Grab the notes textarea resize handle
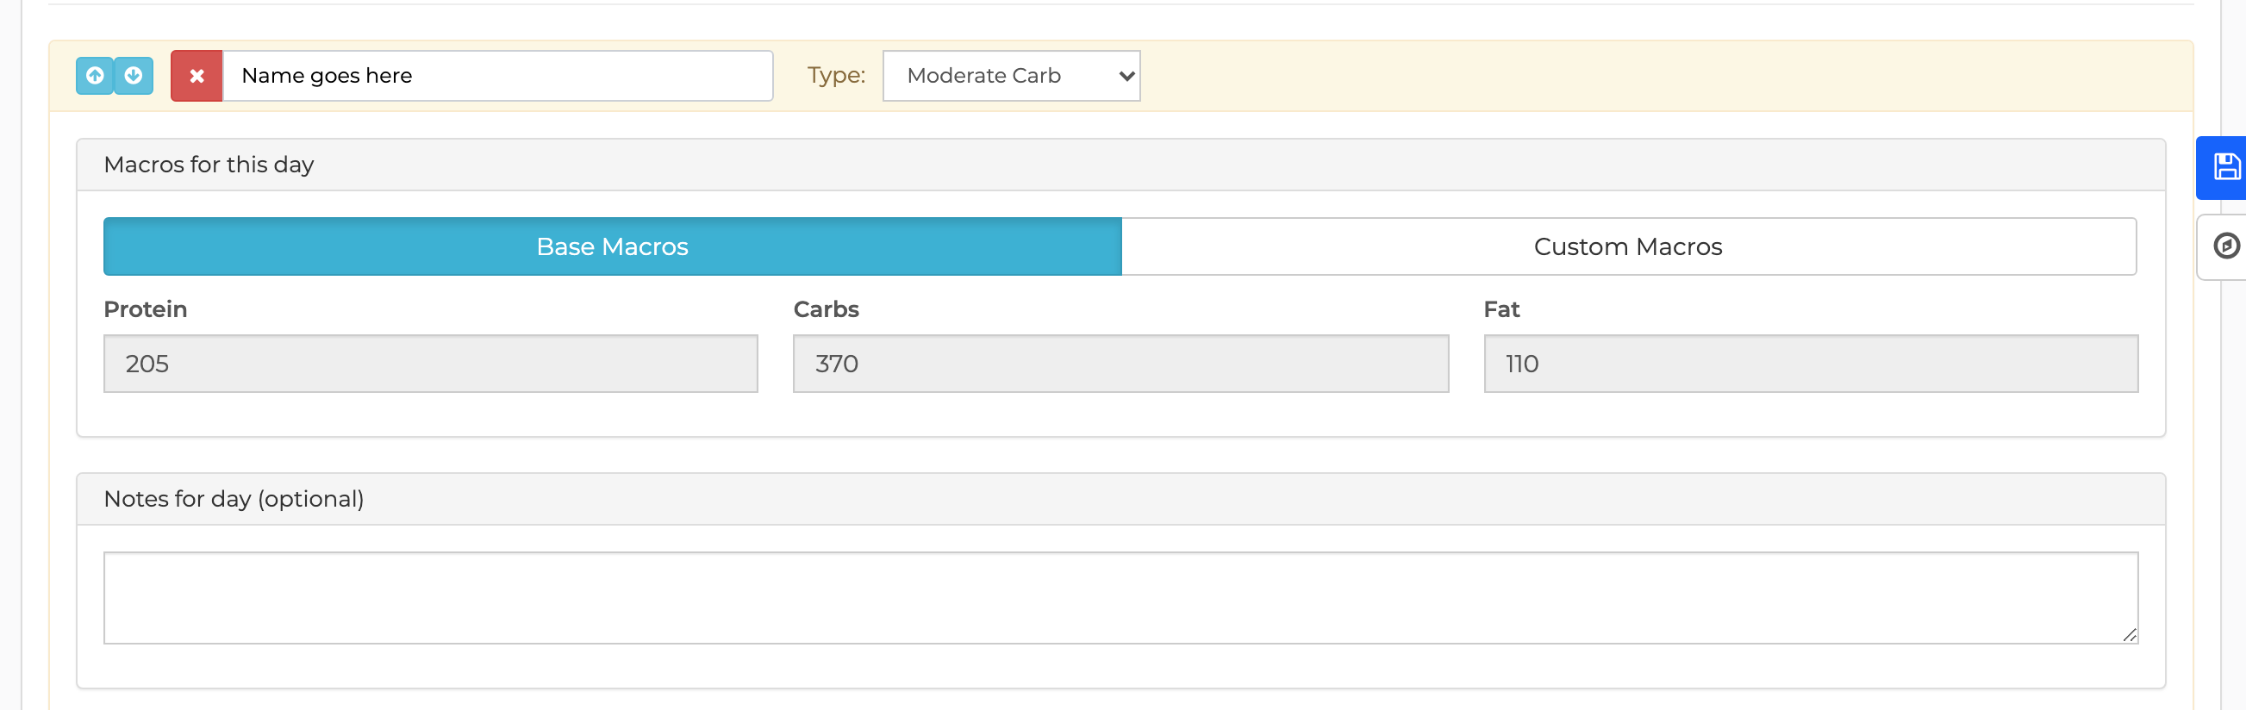 pyautogui.click(x=2129, y=635)
